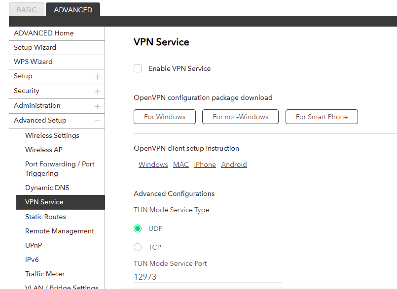Expand the Setup section plus icon
This screenshot has width=397, height=289.
[x=97, y=77]
